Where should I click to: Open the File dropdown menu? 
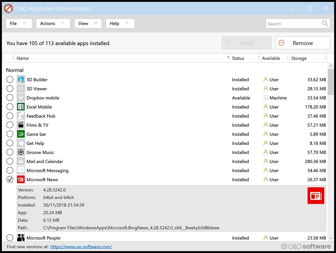[19, 23]
